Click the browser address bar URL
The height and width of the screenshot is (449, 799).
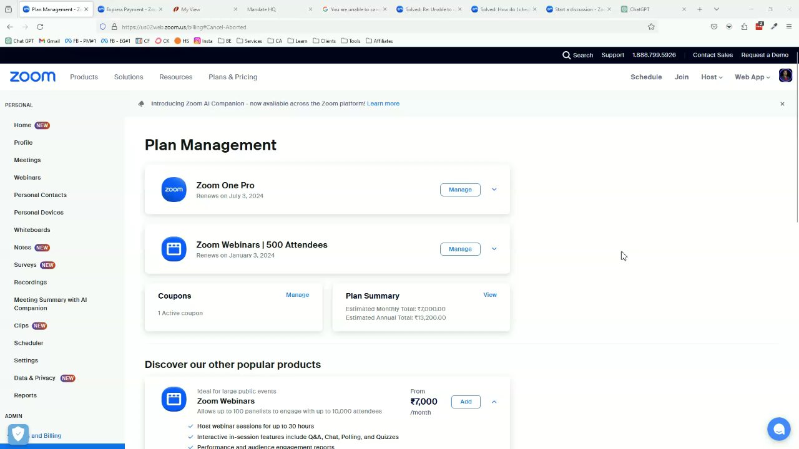(184, 27)
